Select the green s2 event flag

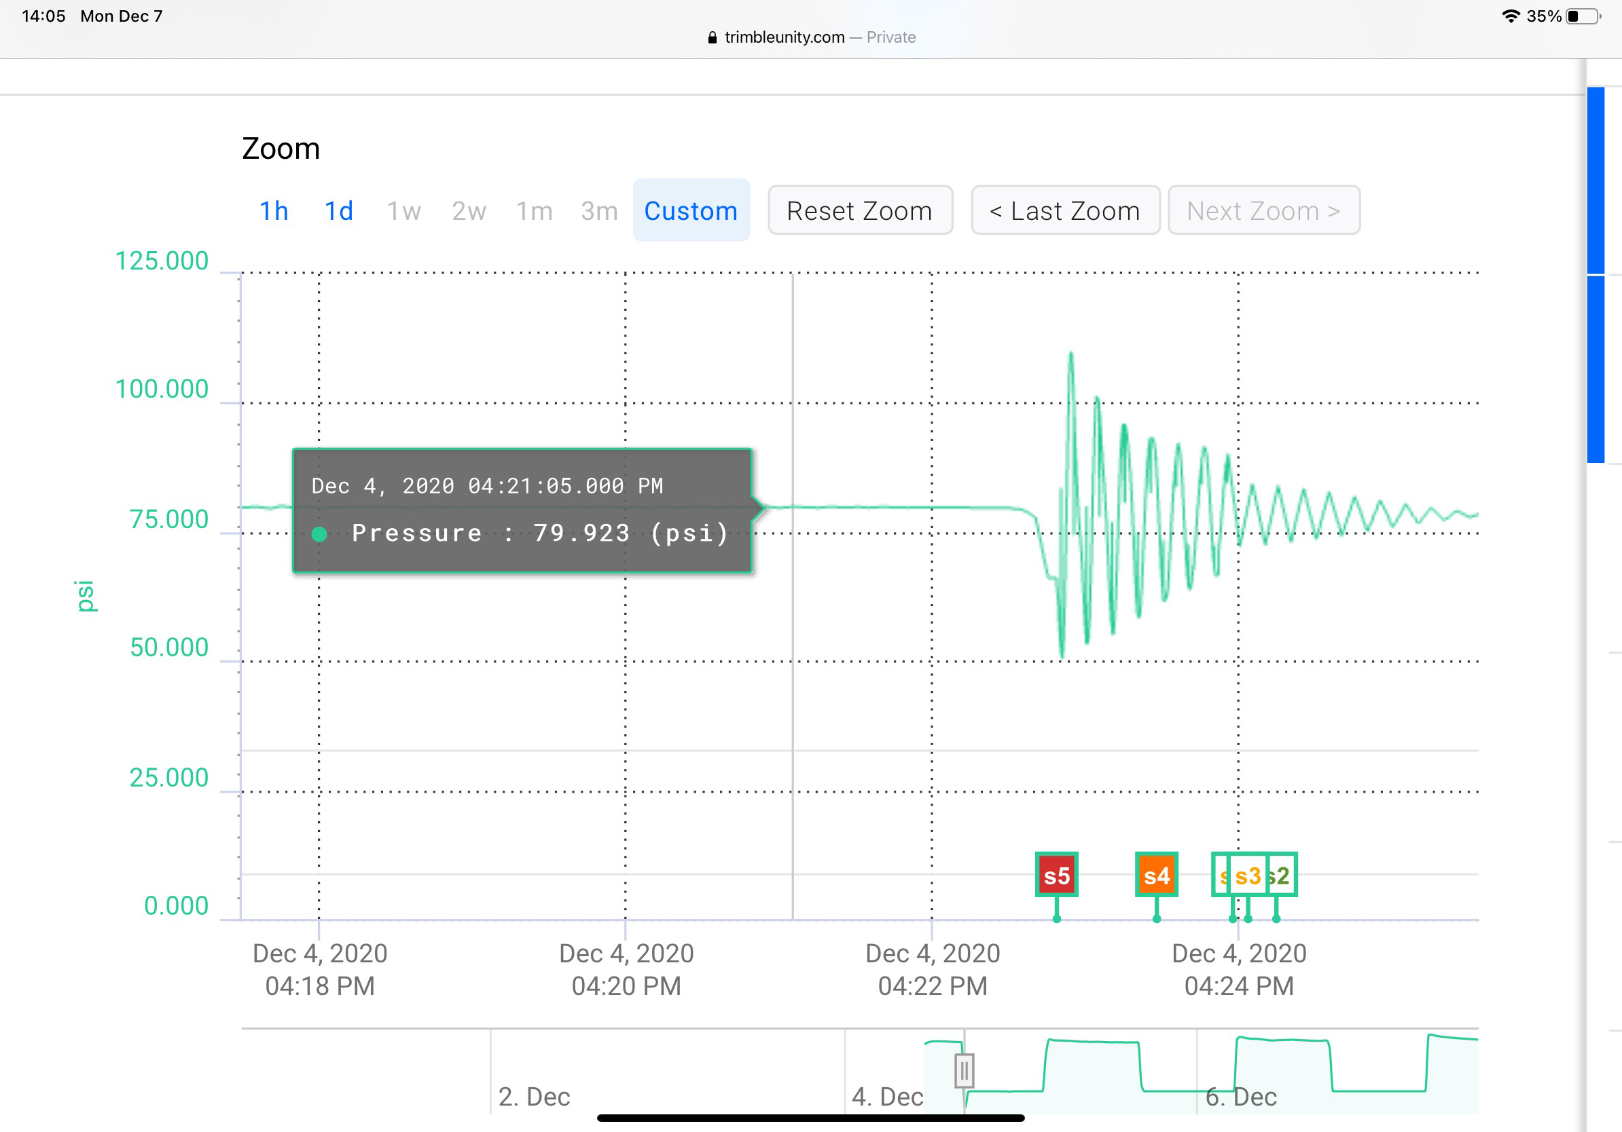(x=1282, y=875)
